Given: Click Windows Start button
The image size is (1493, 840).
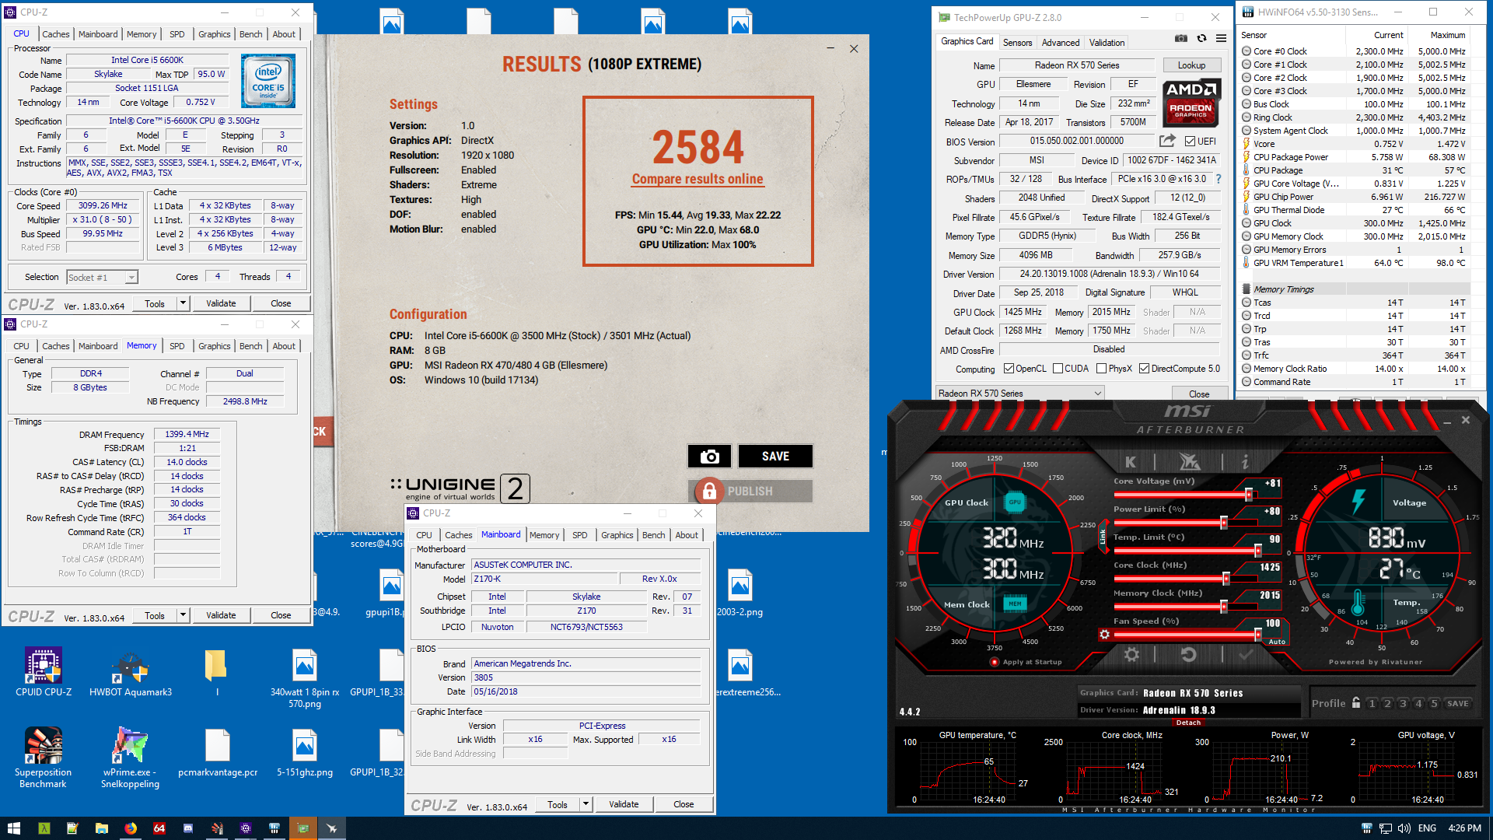Looking at the screenshot, I should point(14,828).
